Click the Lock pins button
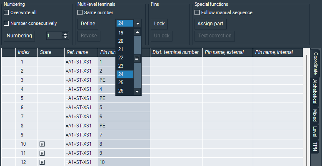Image resolution: width=322 pixels, height=166 pixels. point(159,24)
